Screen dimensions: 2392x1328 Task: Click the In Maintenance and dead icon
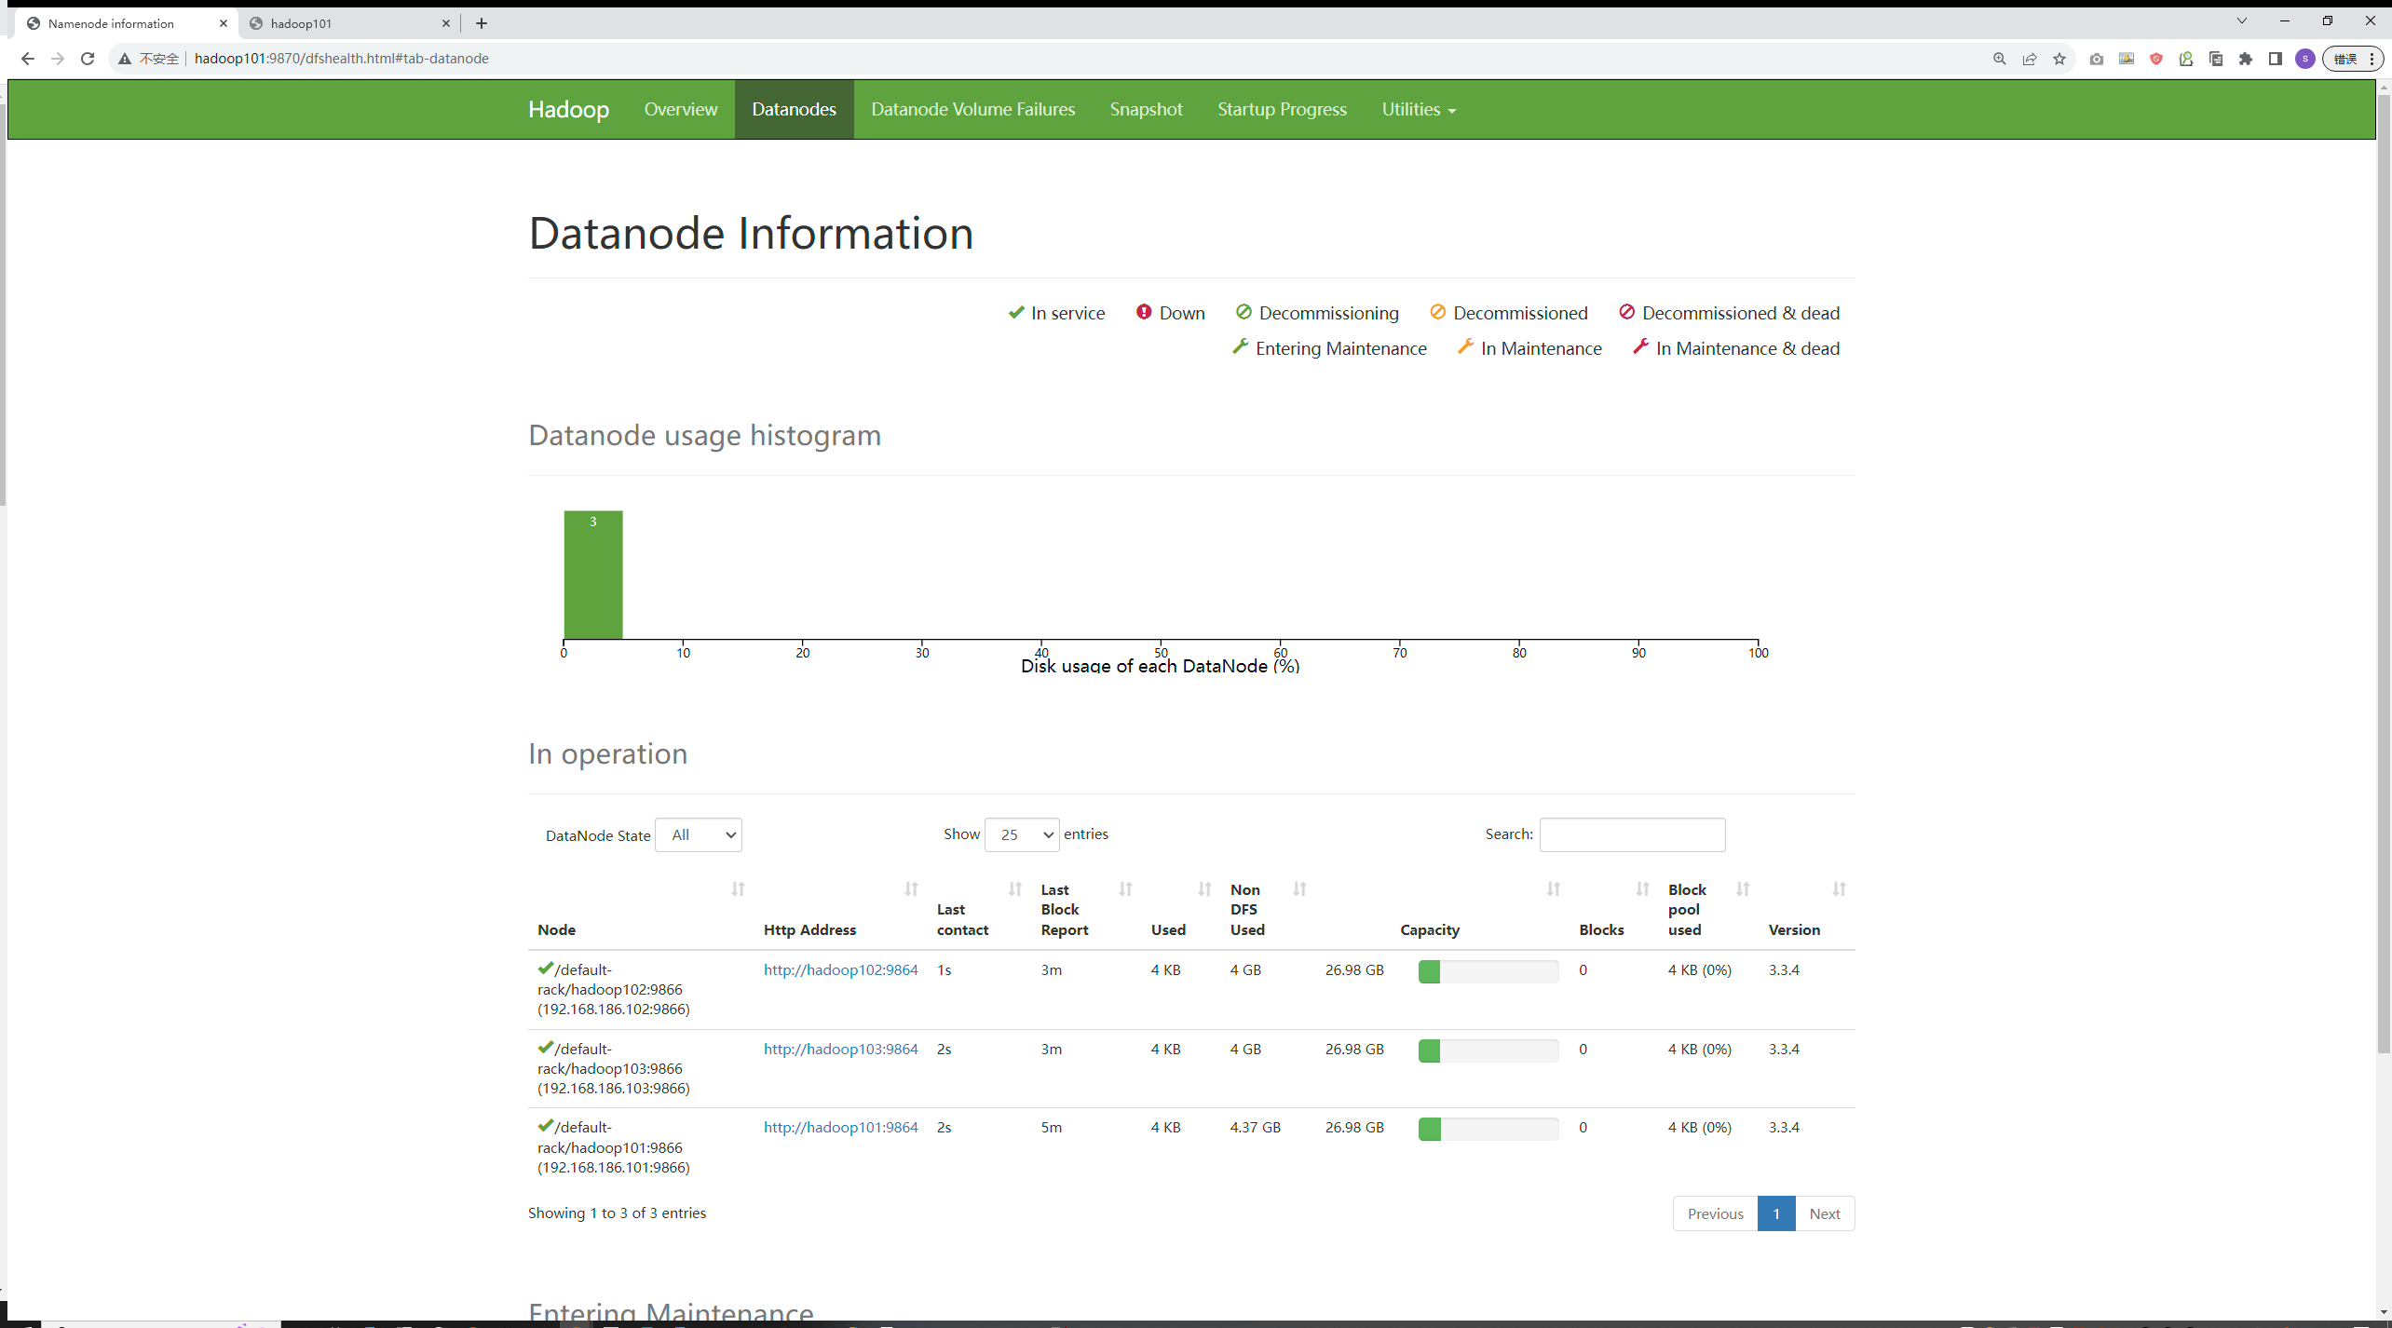pyautogui.click(x=1640, y=348)
